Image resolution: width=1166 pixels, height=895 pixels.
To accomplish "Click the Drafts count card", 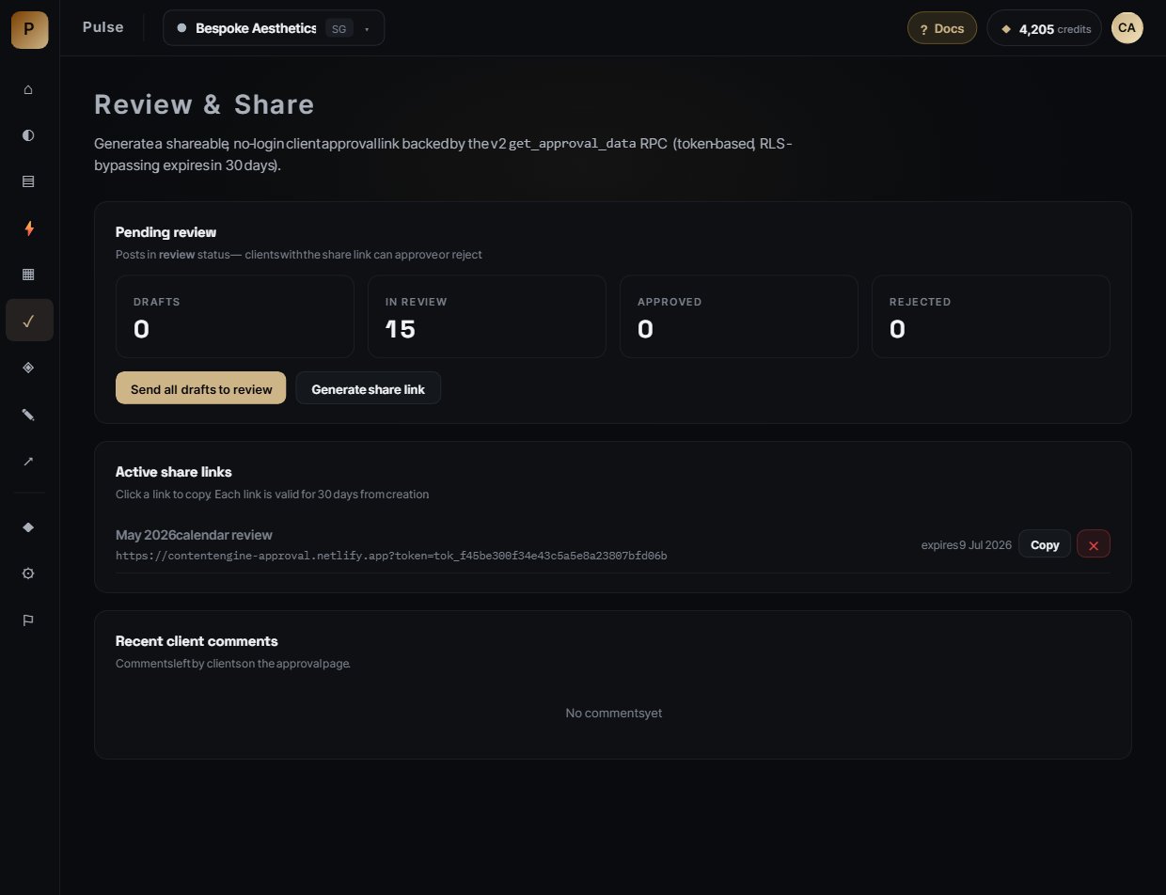I will click(235, 317).
